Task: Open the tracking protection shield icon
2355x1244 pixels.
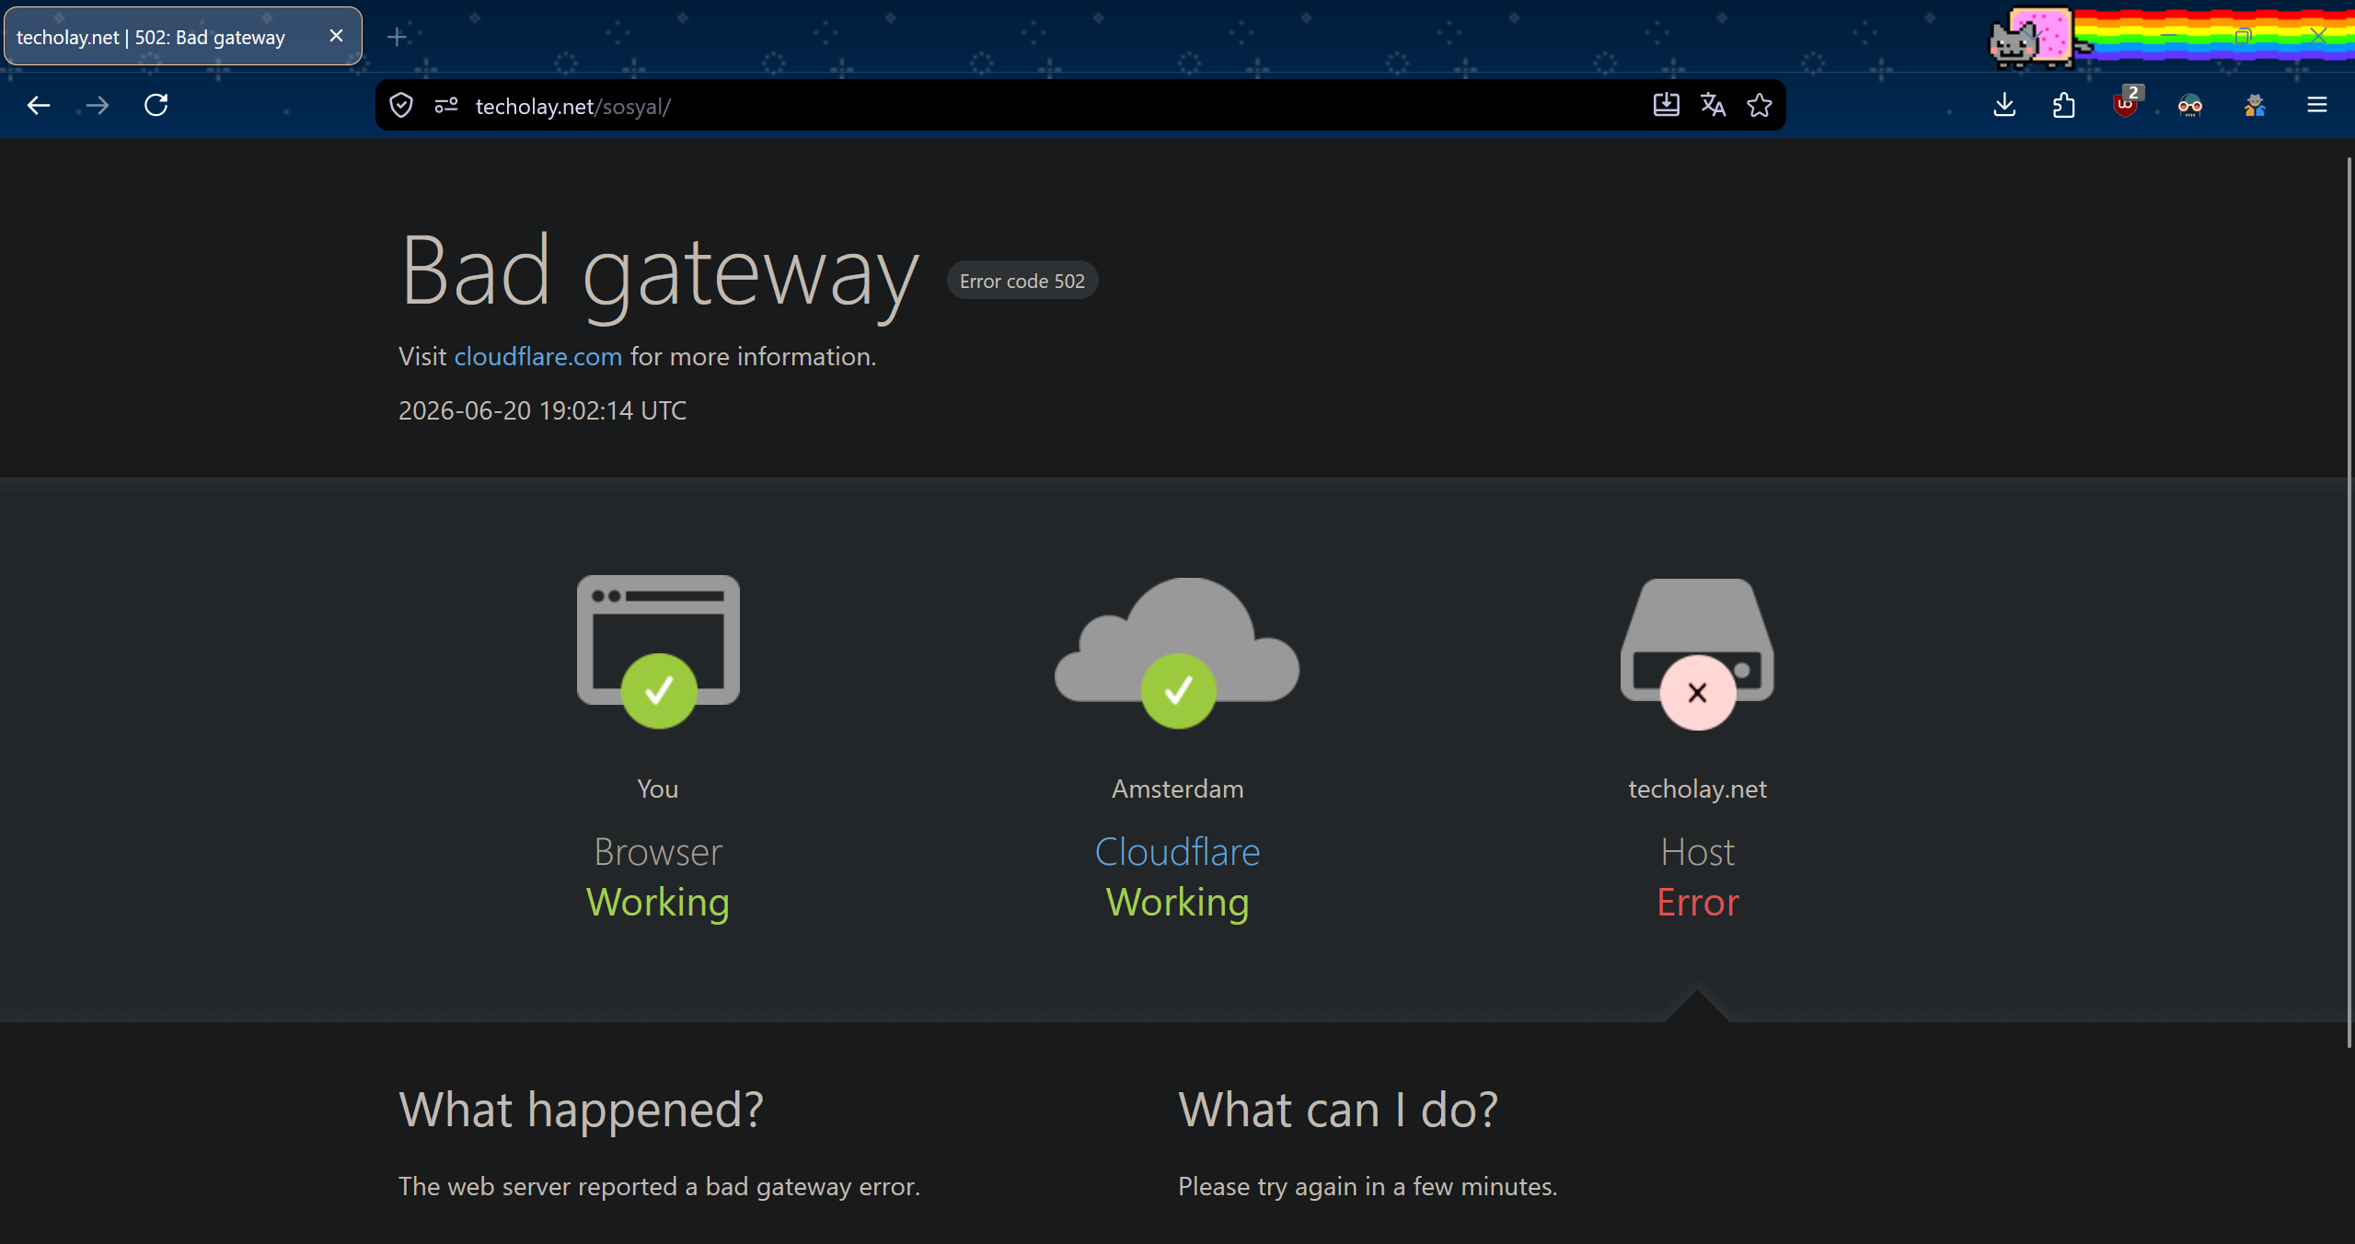Action: click(x=401, y=106)
